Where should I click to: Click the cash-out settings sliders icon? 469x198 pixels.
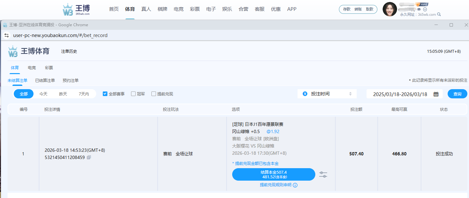click(323, 174)
